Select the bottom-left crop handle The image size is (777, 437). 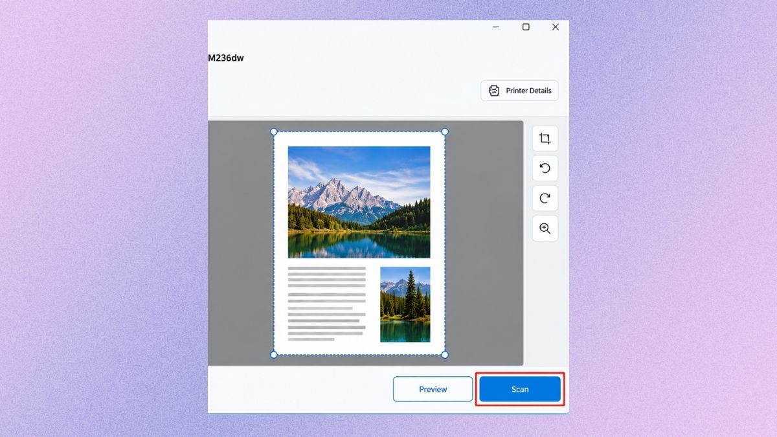[274, 354]
